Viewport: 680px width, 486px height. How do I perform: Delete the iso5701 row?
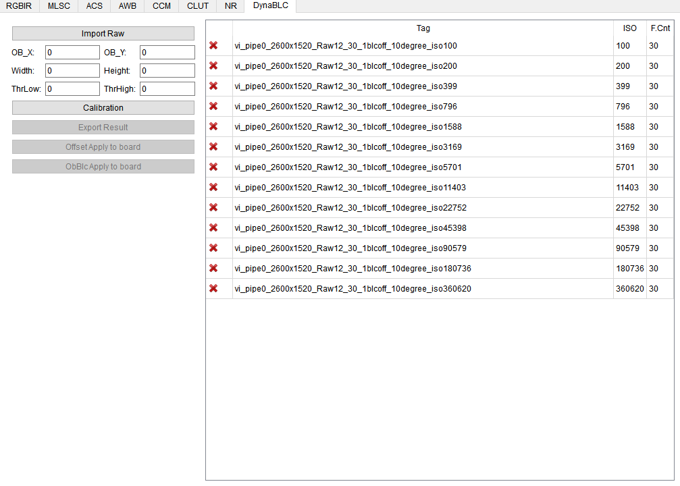pos(213,167)
